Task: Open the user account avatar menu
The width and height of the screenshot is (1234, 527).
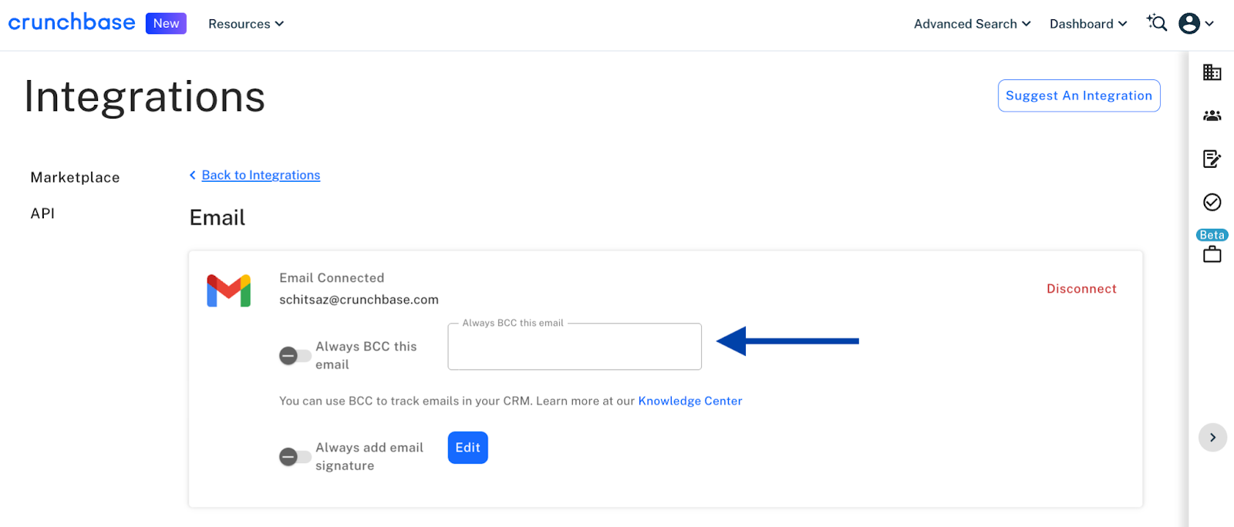Action: coord(1196,23)
